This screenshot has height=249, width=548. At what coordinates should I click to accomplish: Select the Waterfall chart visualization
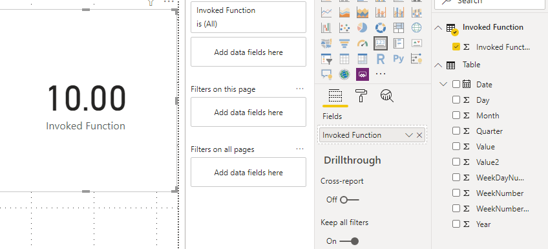click(x=326, y=28)
